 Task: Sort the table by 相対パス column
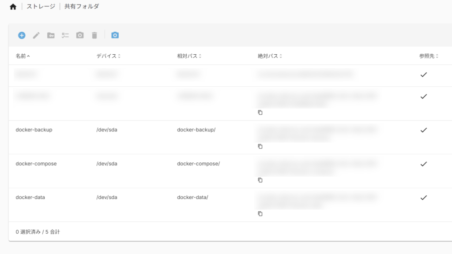tap(189, 56)
